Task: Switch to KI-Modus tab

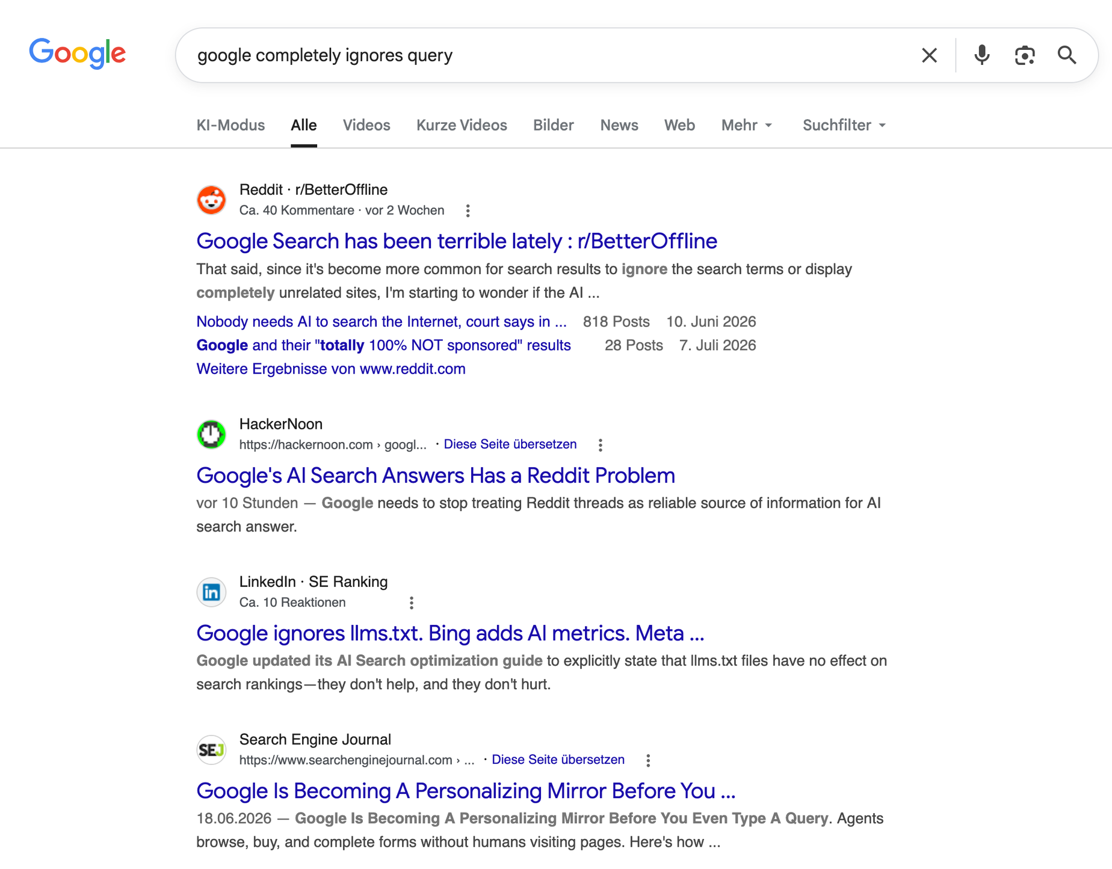Action: 230,125
